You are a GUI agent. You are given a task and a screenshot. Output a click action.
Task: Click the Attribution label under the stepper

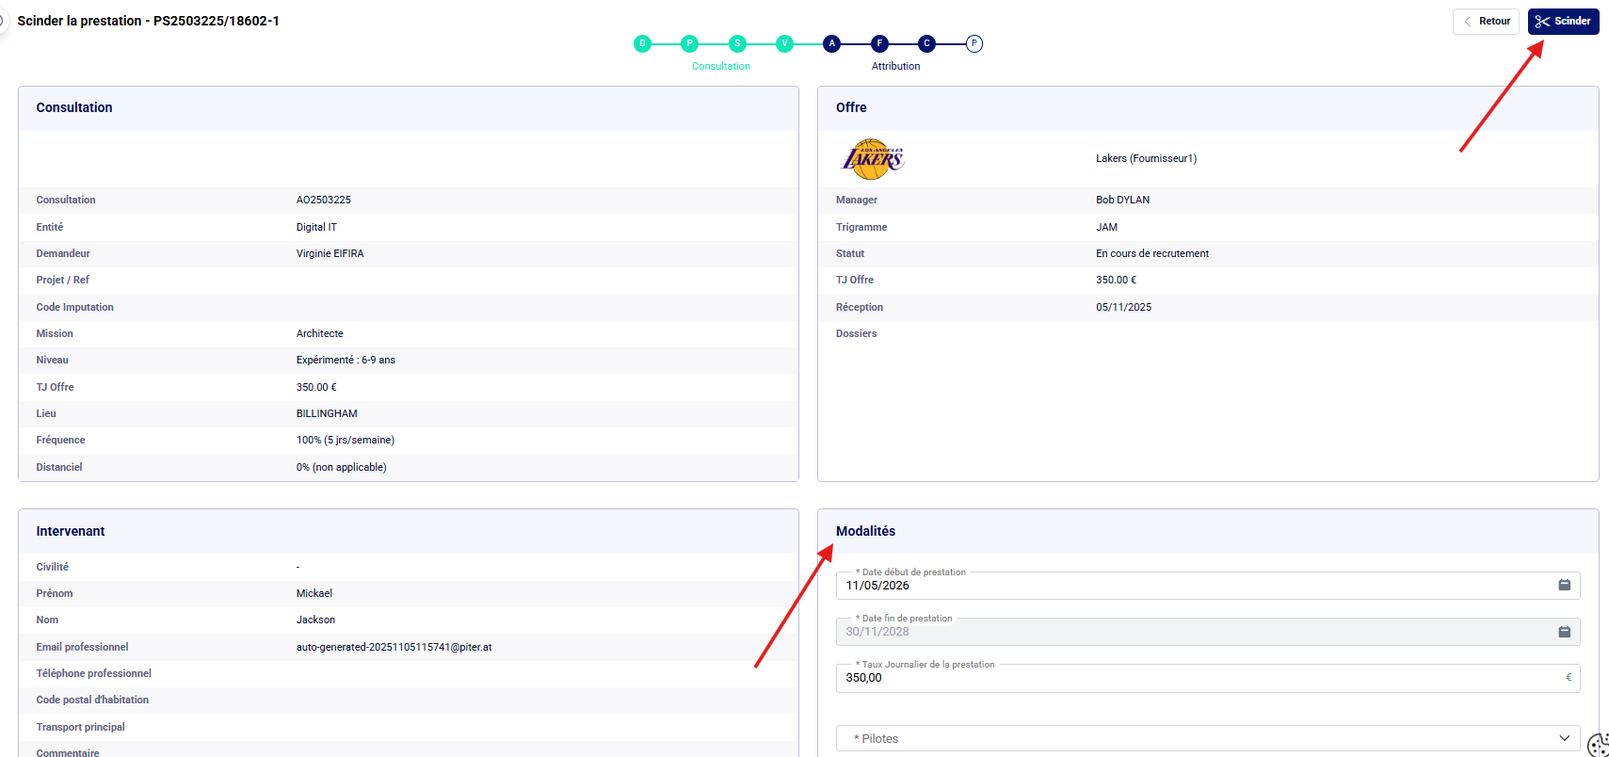pos(895,66)
